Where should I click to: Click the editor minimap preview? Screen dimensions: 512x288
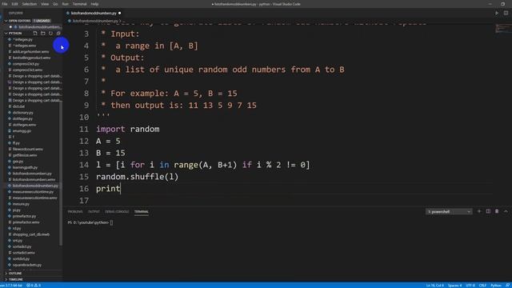(502, 29)
